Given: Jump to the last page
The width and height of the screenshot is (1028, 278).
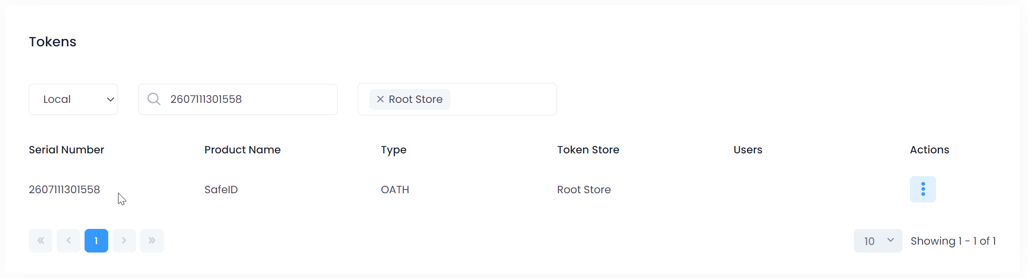Looking at the screenshot, I should coord(152,240).
